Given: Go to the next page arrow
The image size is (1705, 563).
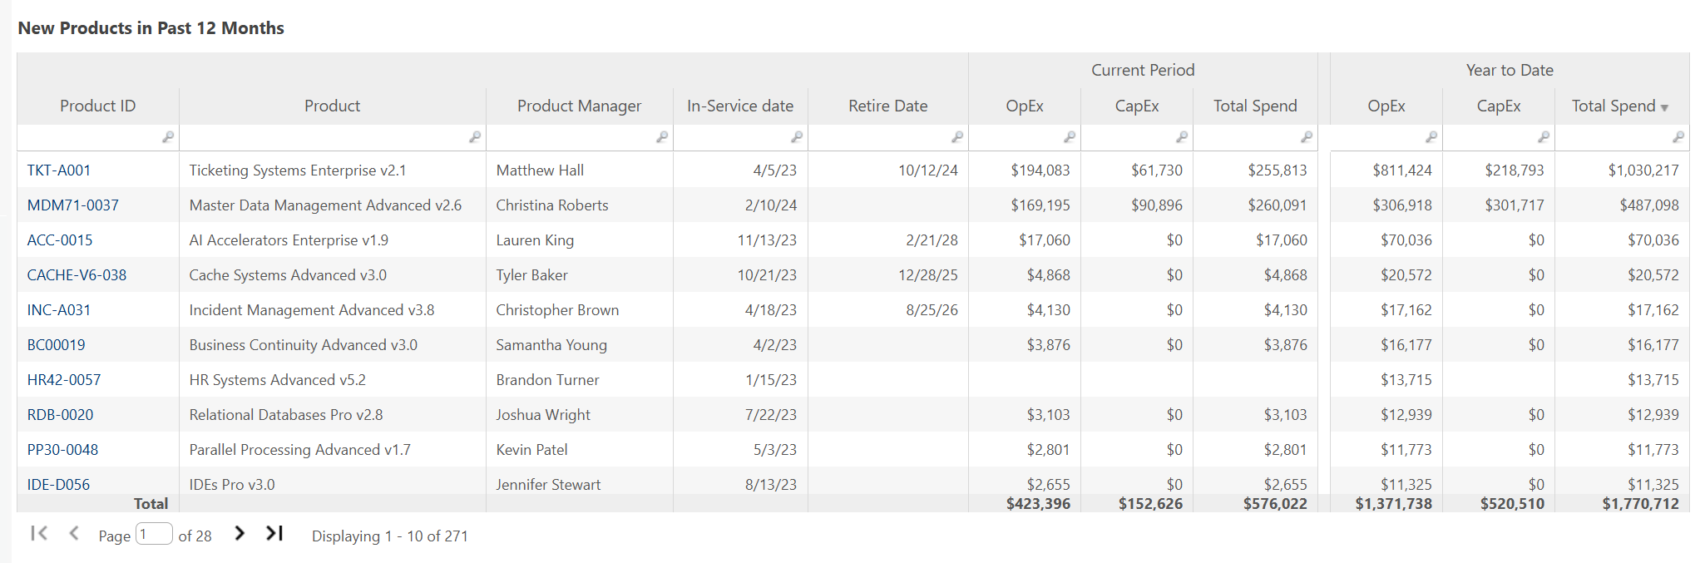Looking at the screenshot, I should pyautogui.click(x=240, y=534).
